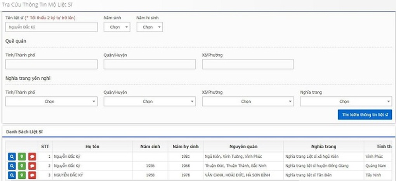396x181 pixels.
Task: Click the Nghĩa trang column header
Action: pyautogui.click(x=324, y=146)
